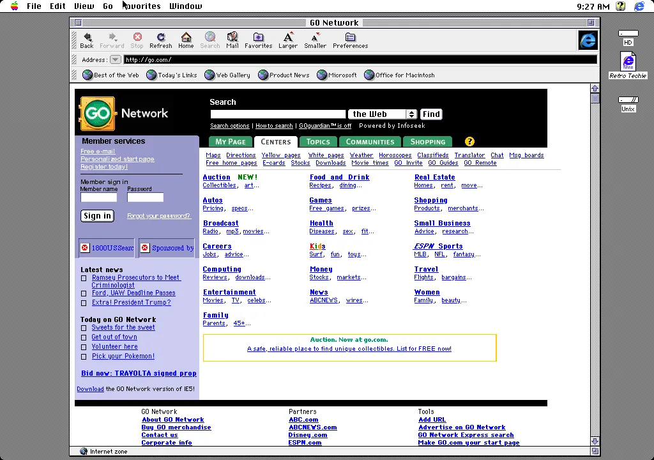Click the Home toolbar icon
The image size is (654, 460).
(x=186, y=40)
